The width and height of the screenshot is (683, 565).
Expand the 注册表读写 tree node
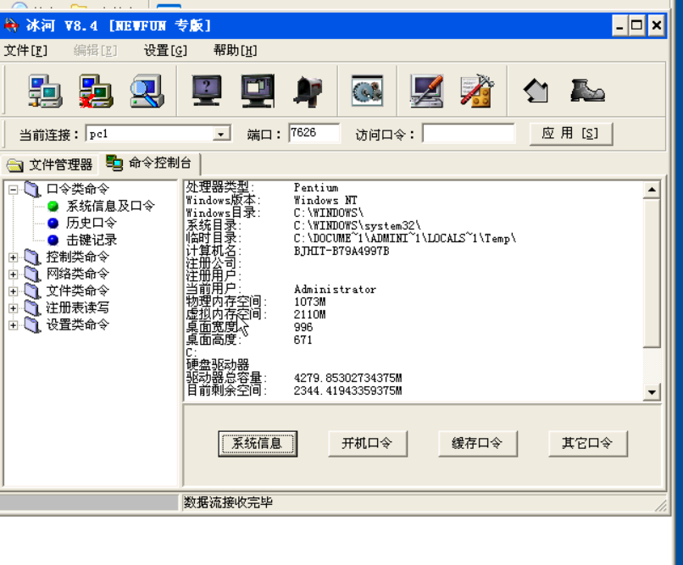(13, 308)
